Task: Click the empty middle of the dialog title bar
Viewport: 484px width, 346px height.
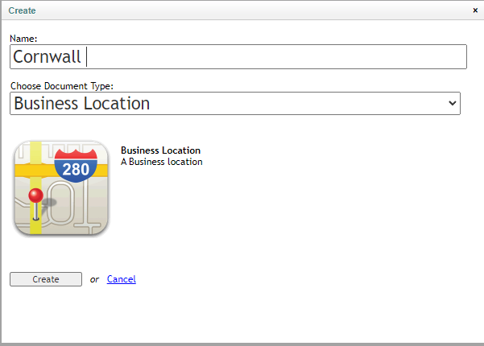Action: tap(247, 10)
